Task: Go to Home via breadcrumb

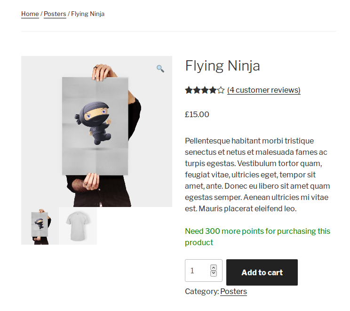Action: coord(30,14)
